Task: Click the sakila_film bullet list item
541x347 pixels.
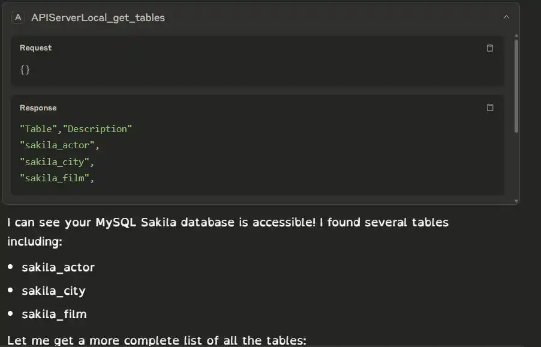Action: (x=54, y=314)
